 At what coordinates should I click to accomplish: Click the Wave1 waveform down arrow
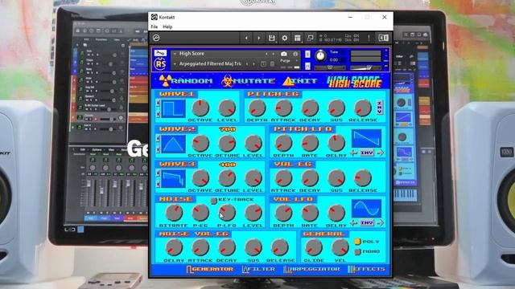click(158, 114)
